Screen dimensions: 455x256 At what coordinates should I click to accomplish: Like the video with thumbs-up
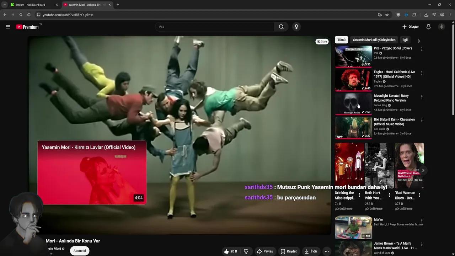(230, 251)
